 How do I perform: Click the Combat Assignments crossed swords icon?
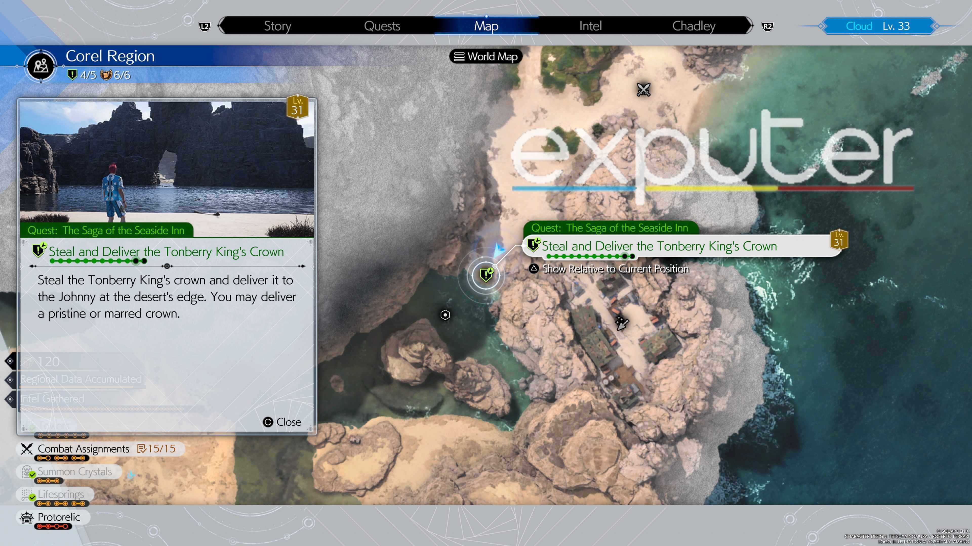click(x=26, y=449)
